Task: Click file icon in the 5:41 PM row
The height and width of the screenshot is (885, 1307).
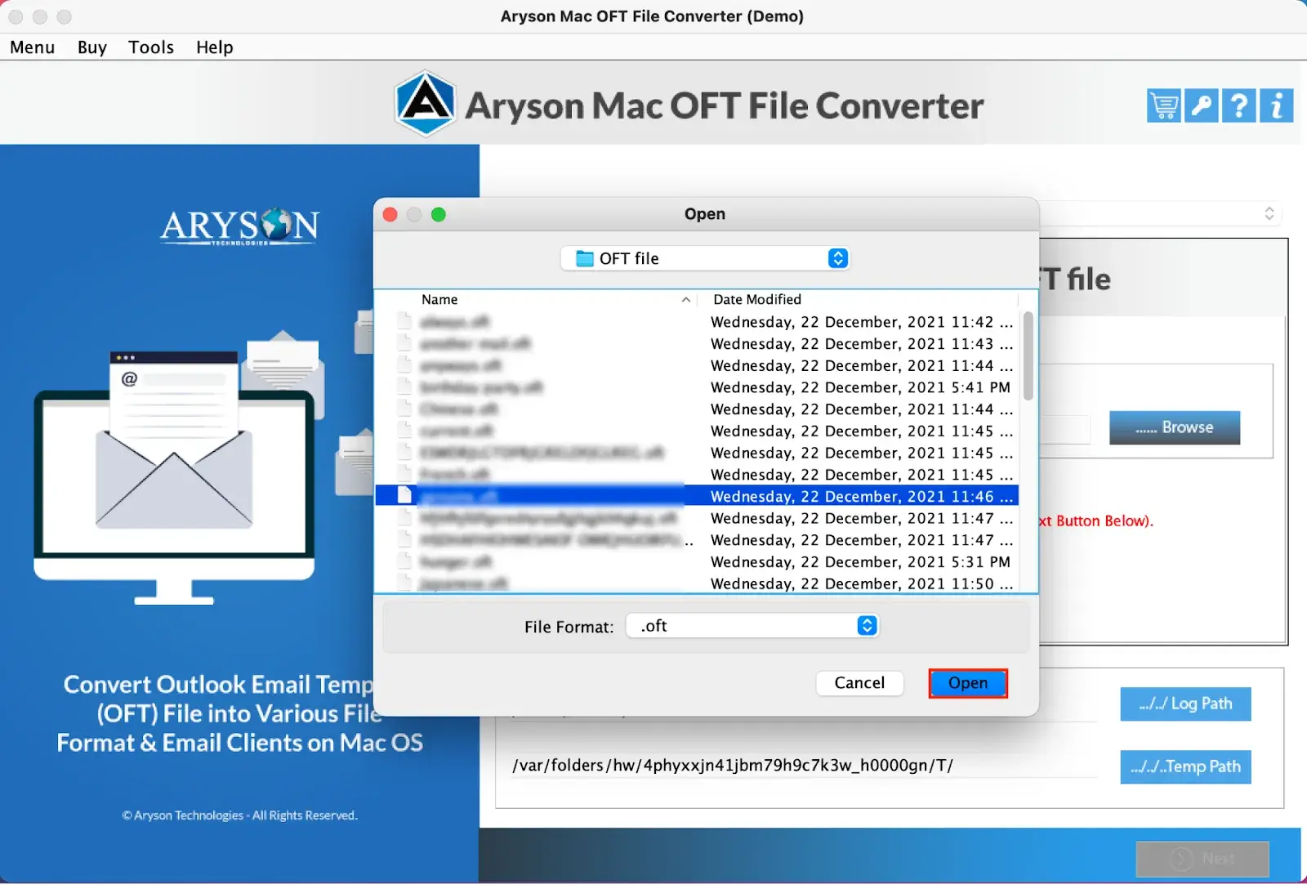Action: pos(404,387)
